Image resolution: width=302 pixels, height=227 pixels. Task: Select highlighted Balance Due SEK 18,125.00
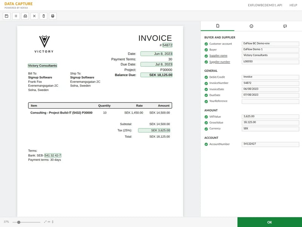coord(156,75)
